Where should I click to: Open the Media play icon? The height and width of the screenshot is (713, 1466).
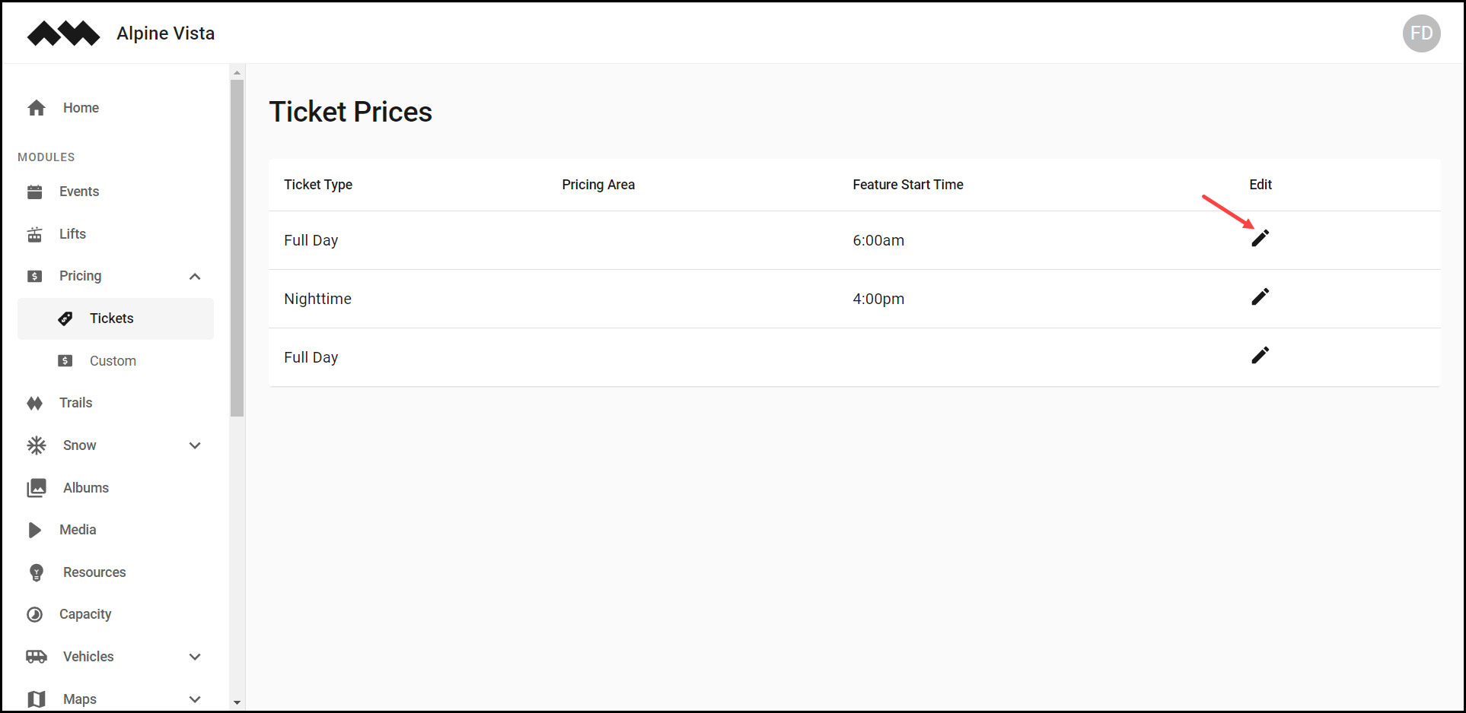(35, 530)
